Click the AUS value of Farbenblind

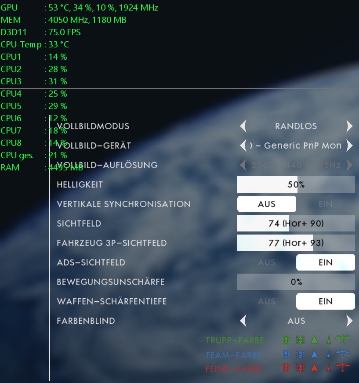[x=296, y=321]
